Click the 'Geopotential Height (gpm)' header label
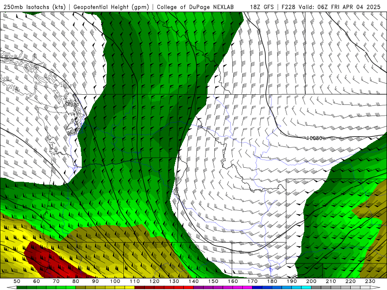Viewport: 387px width, 290px height. (111, 7)
